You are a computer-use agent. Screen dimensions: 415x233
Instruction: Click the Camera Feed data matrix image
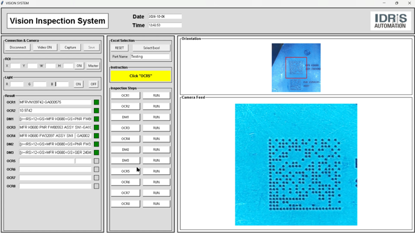[x=296, y=165]
